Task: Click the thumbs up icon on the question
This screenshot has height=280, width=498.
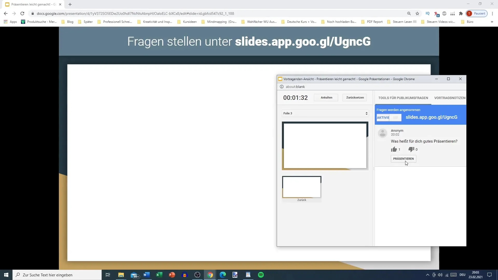Action: 394,149
